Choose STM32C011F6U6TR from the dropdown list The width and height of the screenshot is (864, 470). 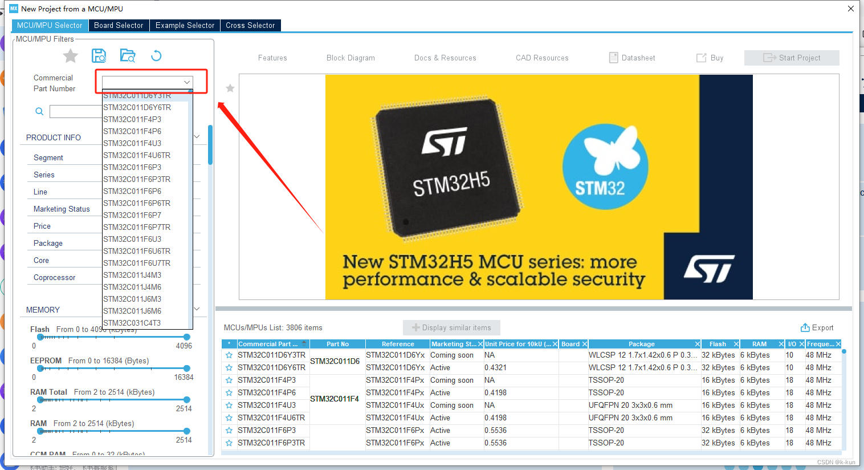point(145,251)
